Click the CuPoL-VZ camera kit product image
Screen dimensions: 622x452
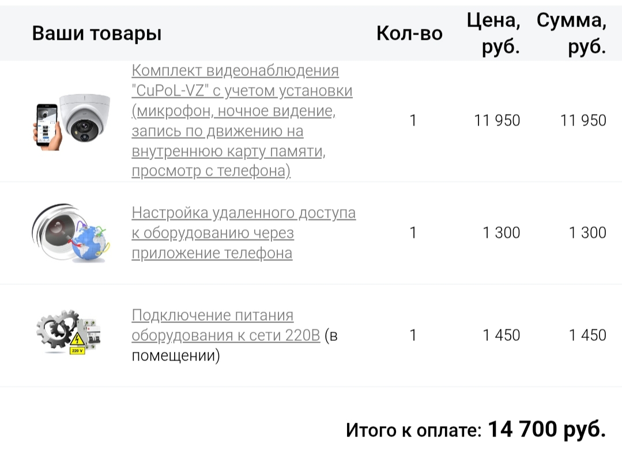click(x=72, y=120)
